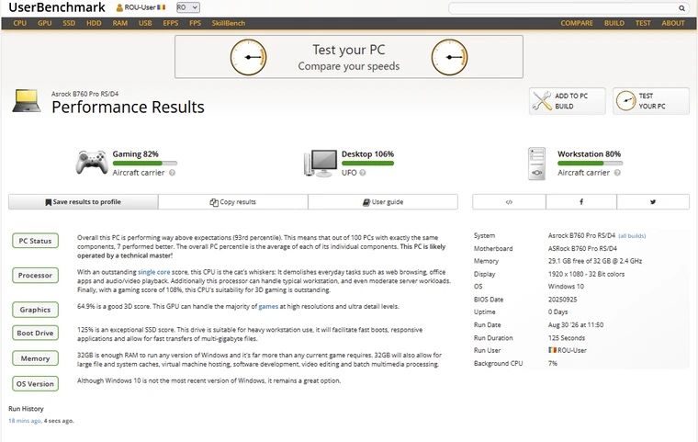Click the search magnifier icon
Image resolution: width=698 pixels, height=442 pixels.
(x=681, y=8)
